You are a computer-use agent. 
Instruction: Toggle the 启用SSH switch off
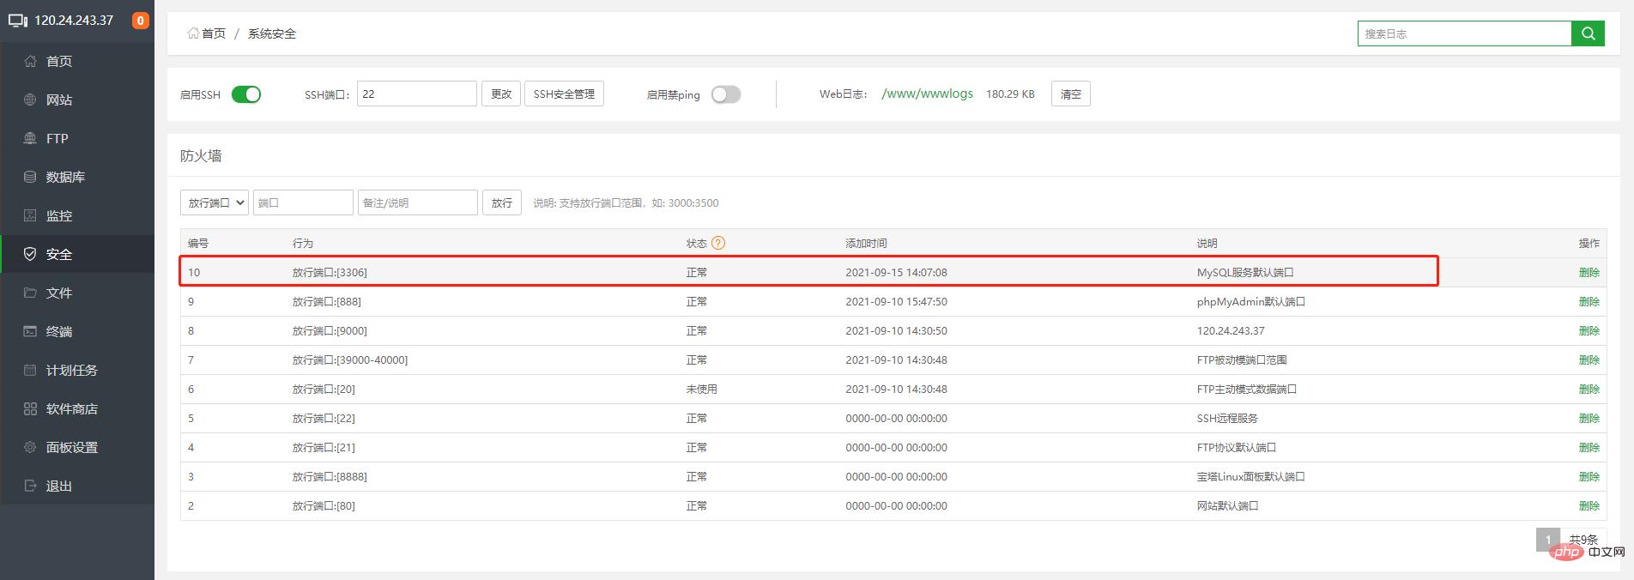pos(246,94)
